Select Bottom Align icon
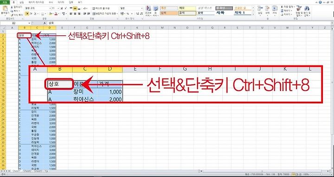This screenshot has width=334, height=177. click(x=79, y=8)
